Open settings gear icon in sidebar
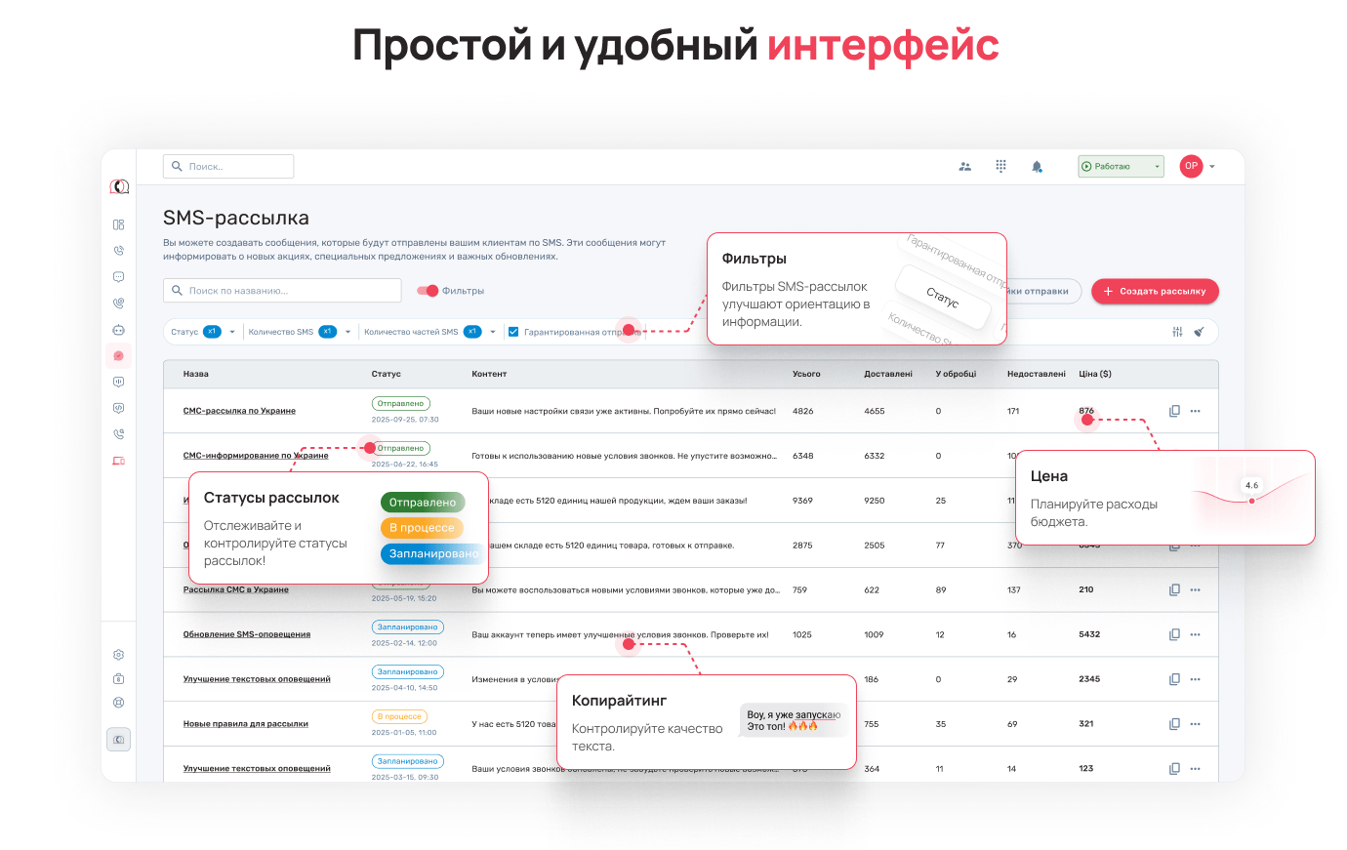The image size is (1347, 850). 118,655
